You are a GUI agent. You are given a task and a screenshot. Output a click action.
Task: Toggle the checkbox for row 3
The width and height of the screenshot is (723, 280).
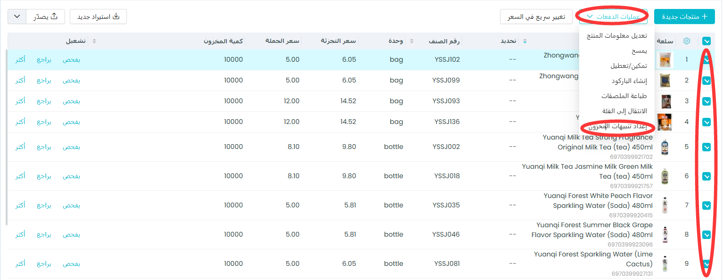coord(706,101)
